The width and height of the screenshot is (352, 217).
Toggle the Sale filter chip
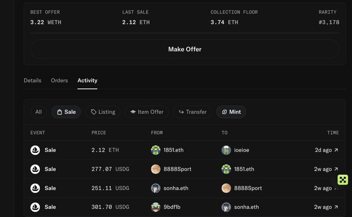pos(66,112)
